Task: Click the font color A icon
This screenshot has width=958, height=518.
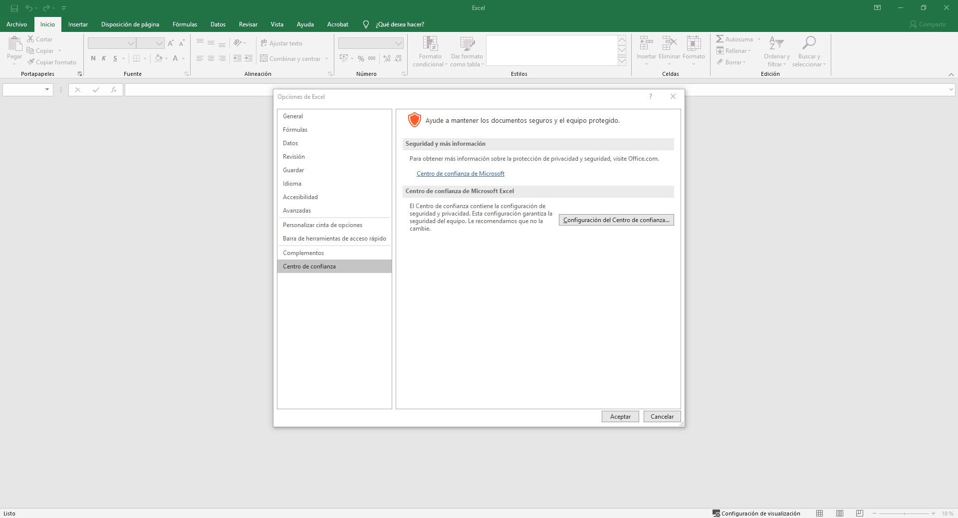Action: click(x=175, y=58)
